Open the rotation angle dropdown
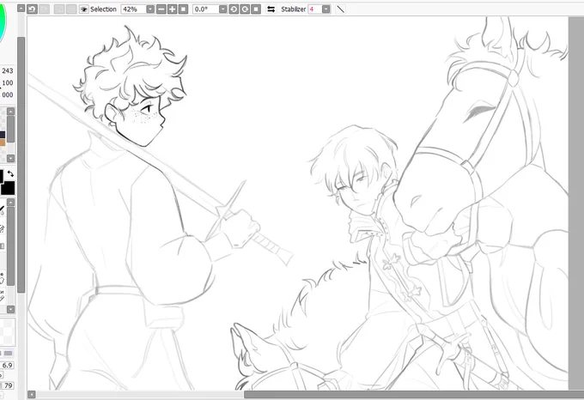The height and width of the screenshot is (400, 584). click(x=222, y=9)
